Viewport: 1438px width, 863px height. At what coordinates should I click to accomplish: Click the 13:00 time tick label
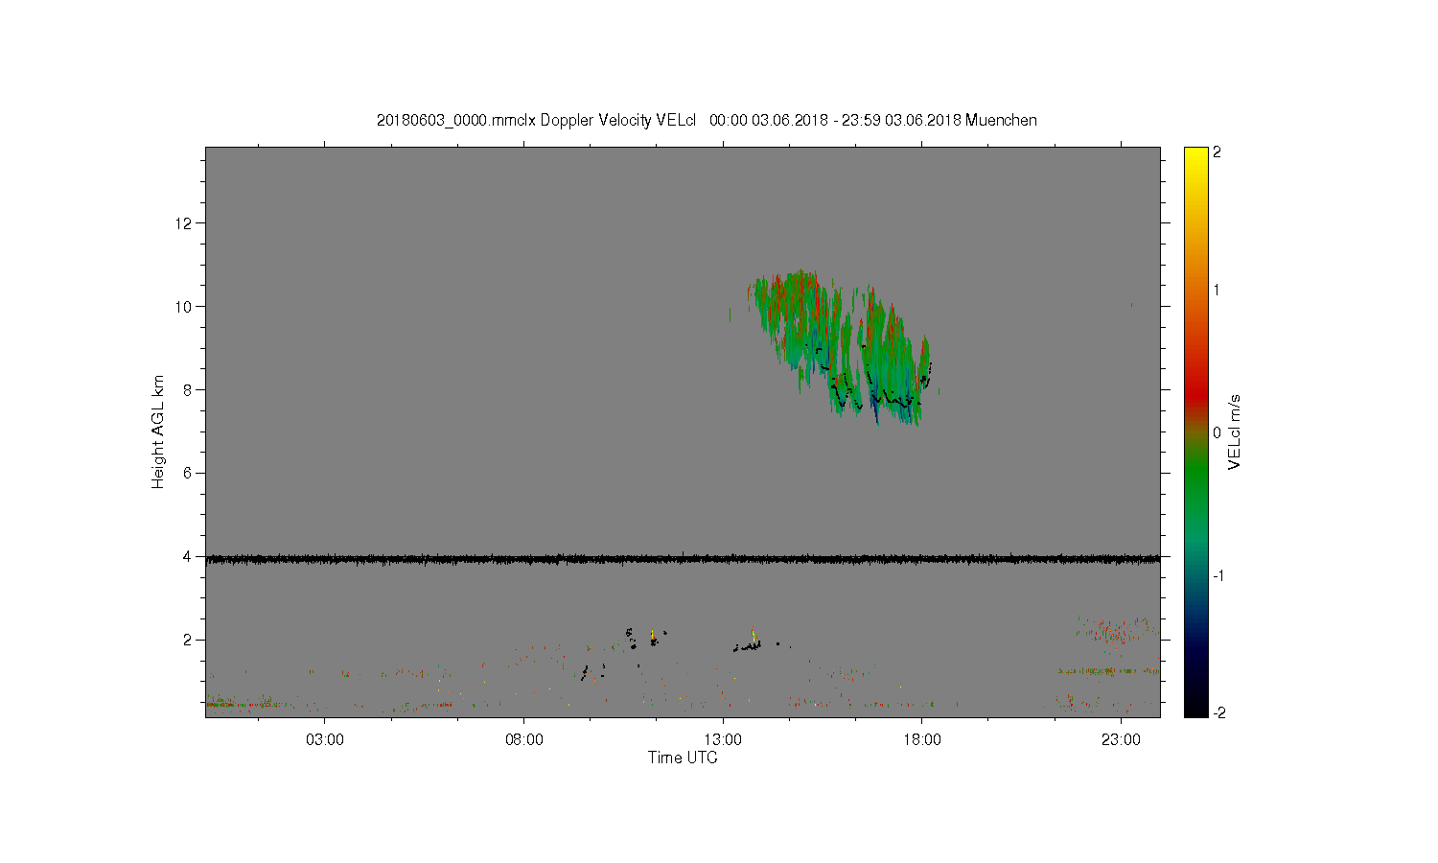tap(723, 740)
